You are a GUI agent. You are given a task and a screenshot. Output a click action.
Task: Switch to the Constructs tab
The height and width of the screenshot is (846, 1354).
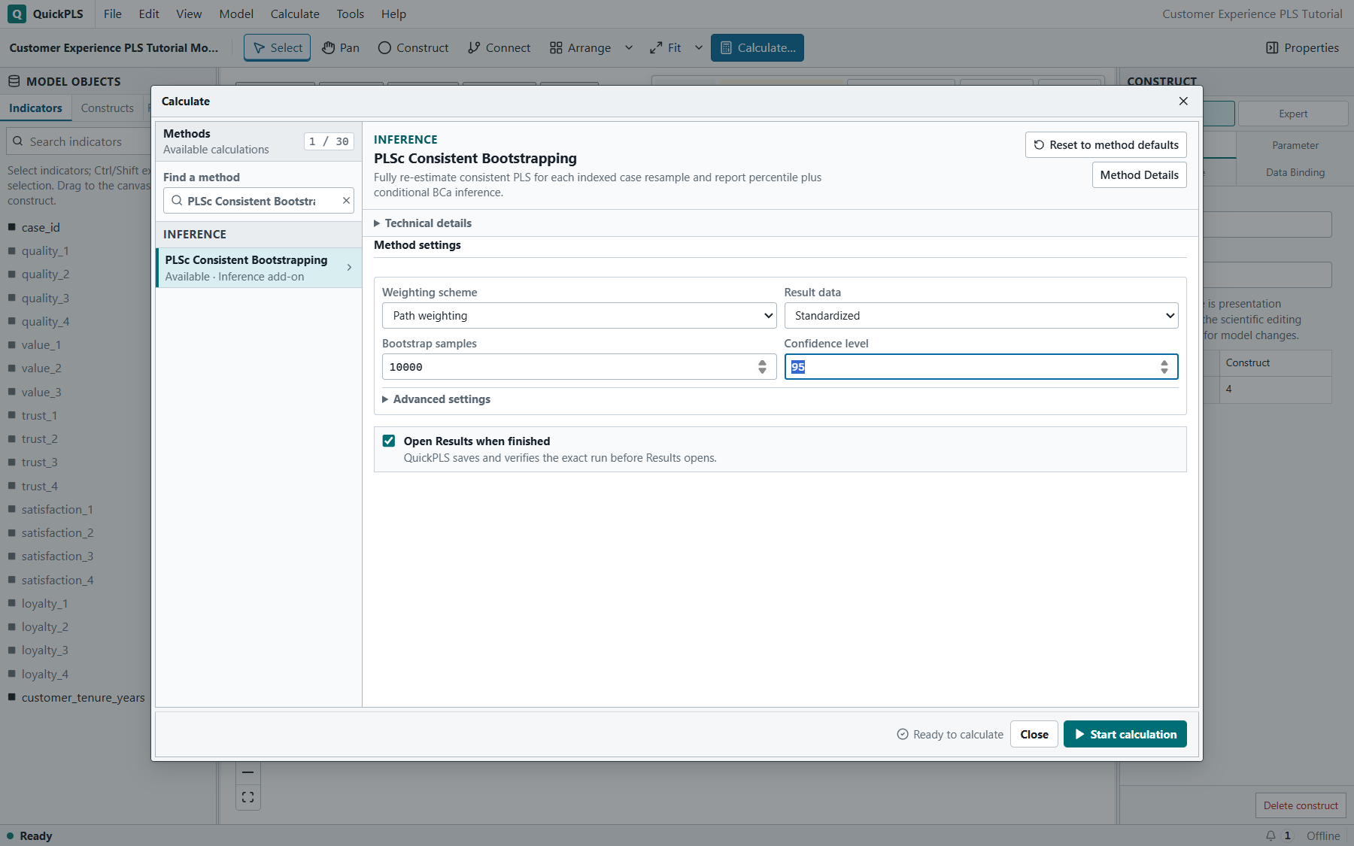click(x=107, y=108)
